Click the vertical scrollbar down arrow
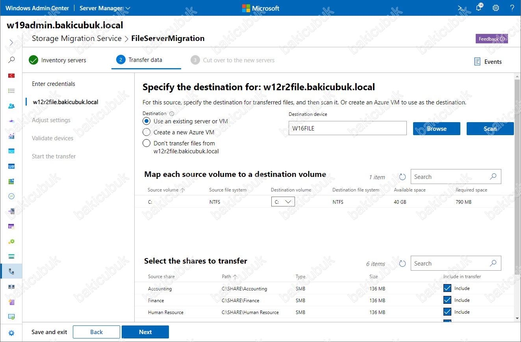Screen dimensions: 521x342 point(517,318)
